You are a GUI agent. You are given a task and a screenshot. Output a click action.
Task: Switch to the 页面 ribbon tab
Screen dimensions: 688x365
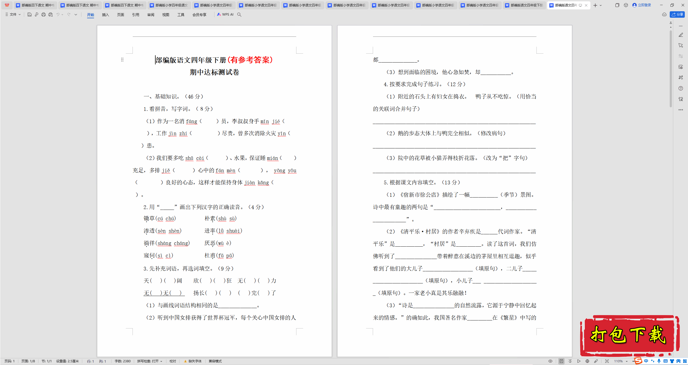click(x=120, y=15)
